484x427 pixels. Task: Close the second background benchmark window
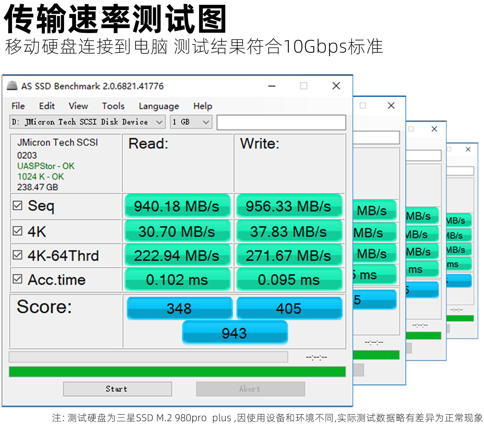pos(391,105)
